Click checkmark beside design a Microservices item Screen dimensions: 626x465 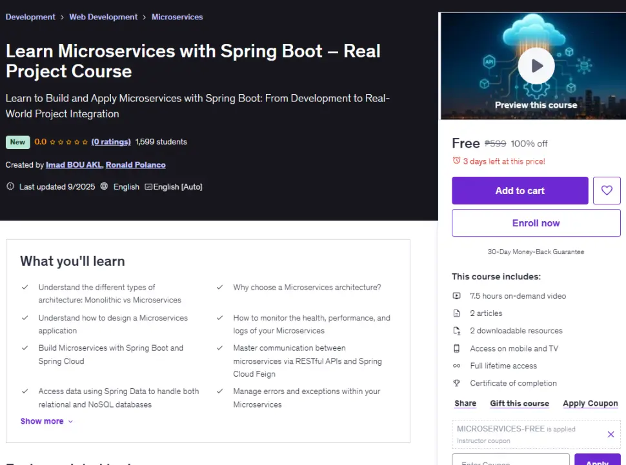25,318
